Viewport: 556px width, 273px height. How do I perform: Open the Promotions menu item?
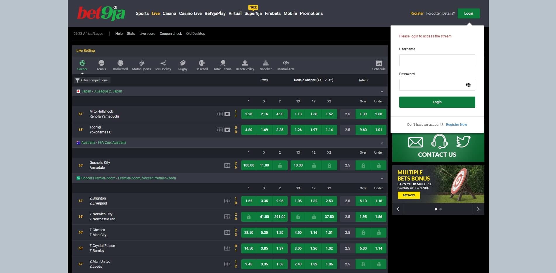point(311,13)
